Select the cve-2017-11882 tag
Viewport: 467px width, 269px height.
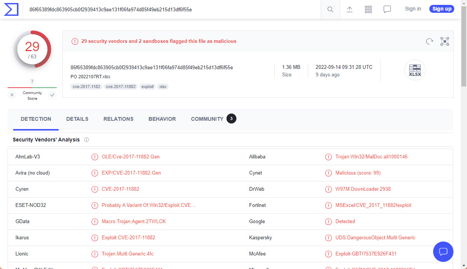[120, 87]
